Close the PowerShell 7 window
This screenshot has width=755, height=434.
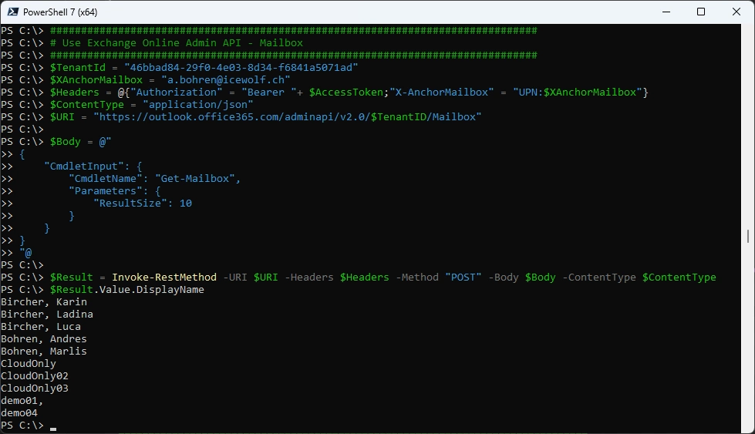736,12
